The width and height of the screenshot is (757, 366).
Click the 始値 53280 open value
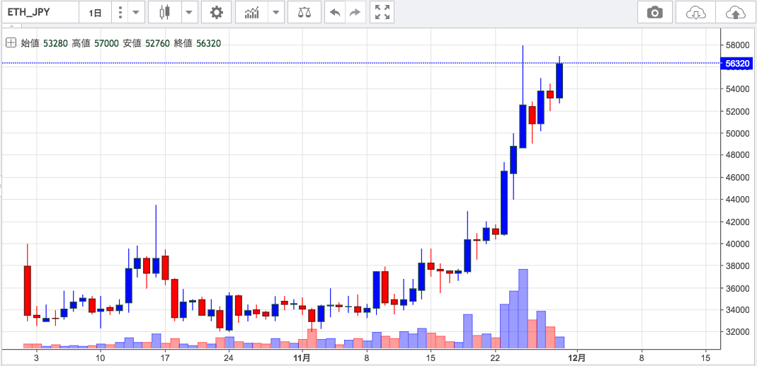tap(45, 43)
